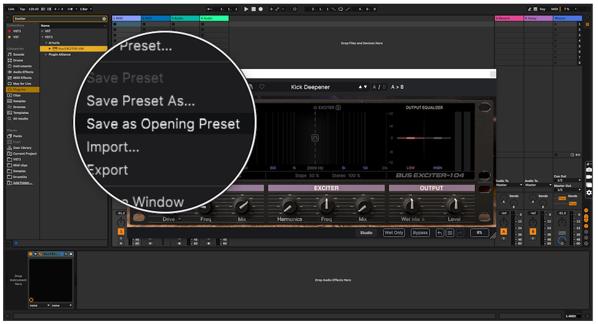Launch Master scene 1
The width and height of the screenshot is (598, 324).
[x=556, y=24]
